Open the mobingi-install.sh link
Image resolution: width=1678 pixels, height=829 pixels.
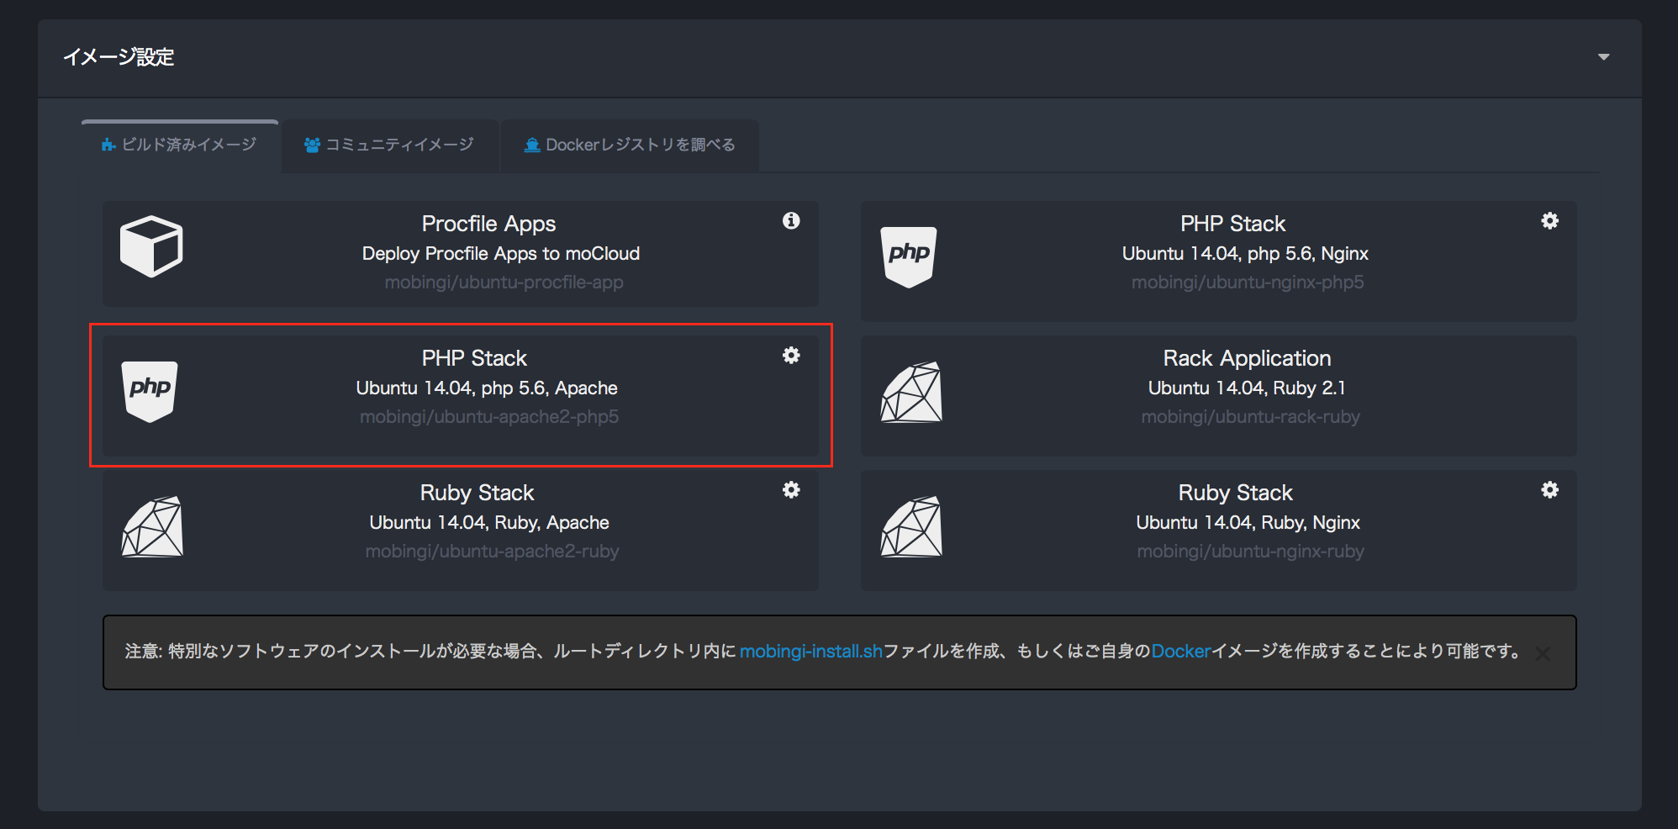coord(811,652)
